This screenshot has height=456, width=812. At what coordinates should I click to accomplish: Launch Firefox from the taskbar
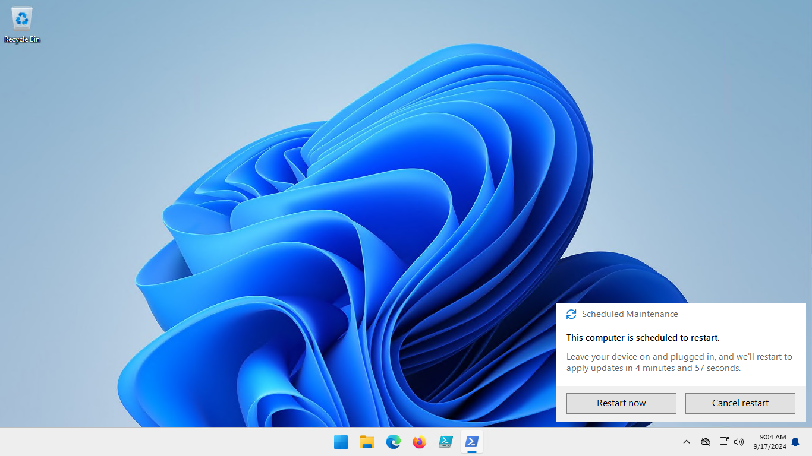tap(419, 442)
